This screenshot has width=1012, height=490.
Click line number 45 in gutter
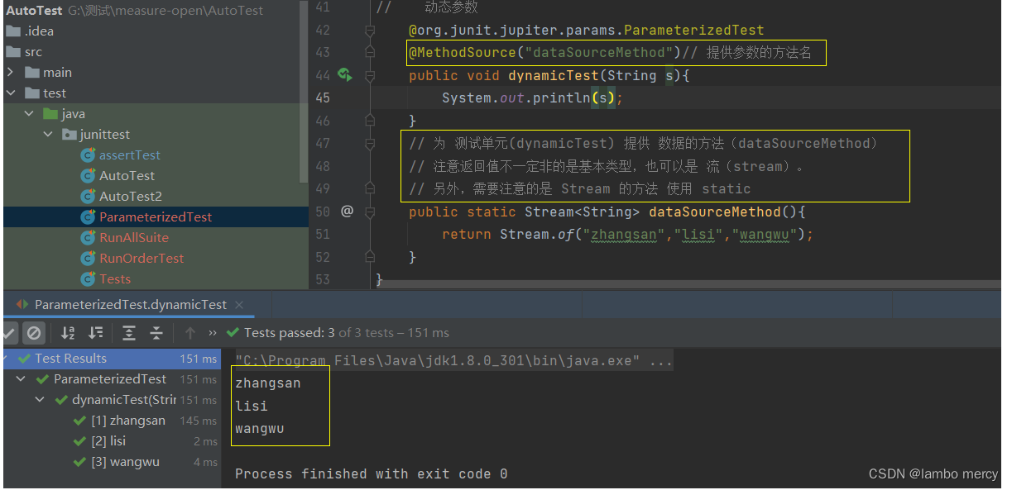tap(322, 98)
